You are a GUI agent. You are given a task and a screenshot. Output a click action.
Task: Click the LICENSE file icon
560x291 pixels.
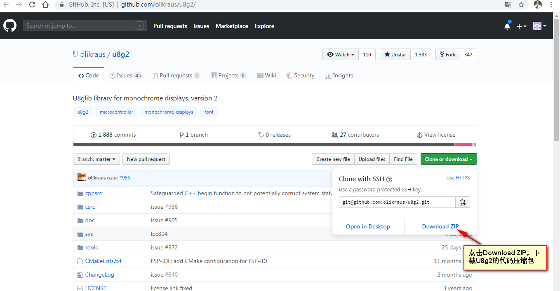pos(80,288)
